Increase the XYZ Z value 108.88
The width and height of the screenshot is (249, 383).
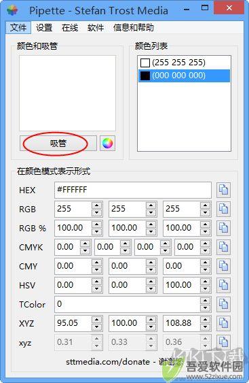(x=205, y=320)
